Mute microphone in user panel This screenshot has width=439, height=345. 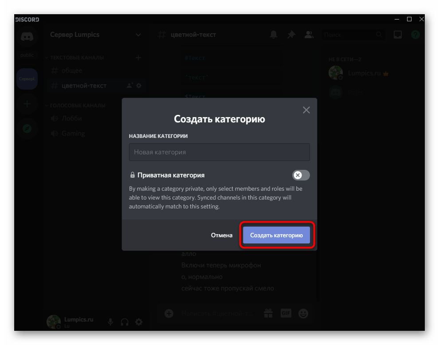point(110,322)
